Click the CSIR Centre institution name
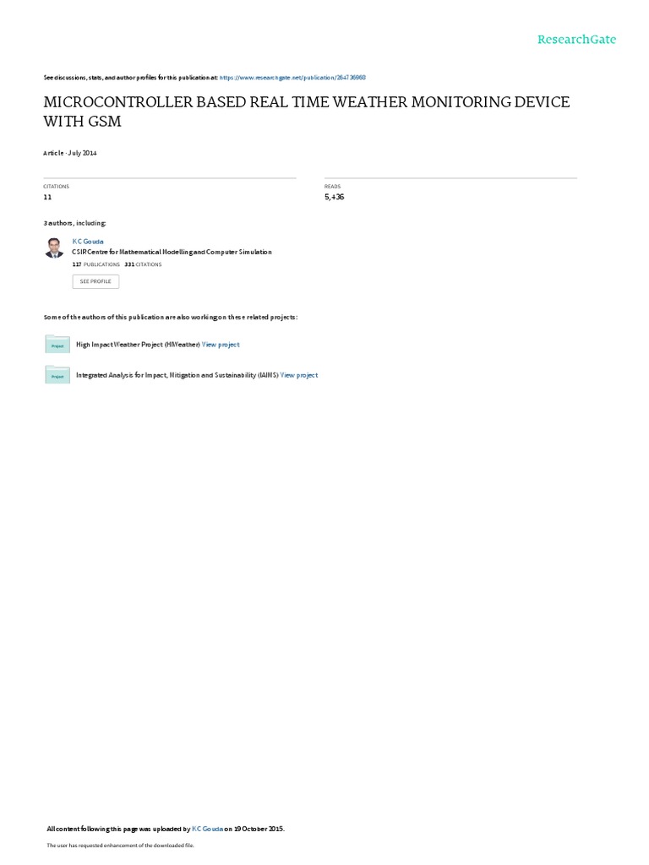The height and width of the screenshot is (865, 649). pos(172,252)
